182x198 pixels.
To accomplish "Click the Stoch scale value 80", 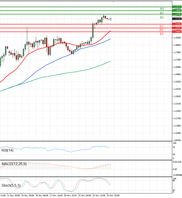I will [x=174, y=181].
